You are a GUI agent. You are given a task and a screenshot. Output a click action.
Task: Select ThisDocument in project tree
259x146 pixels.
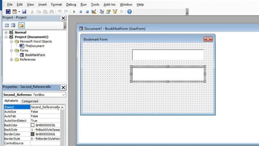pyautogui.click(x=35, y=46)
